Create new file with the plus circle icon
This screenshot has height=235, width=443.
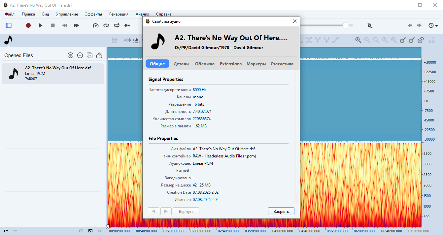point(80,55)
